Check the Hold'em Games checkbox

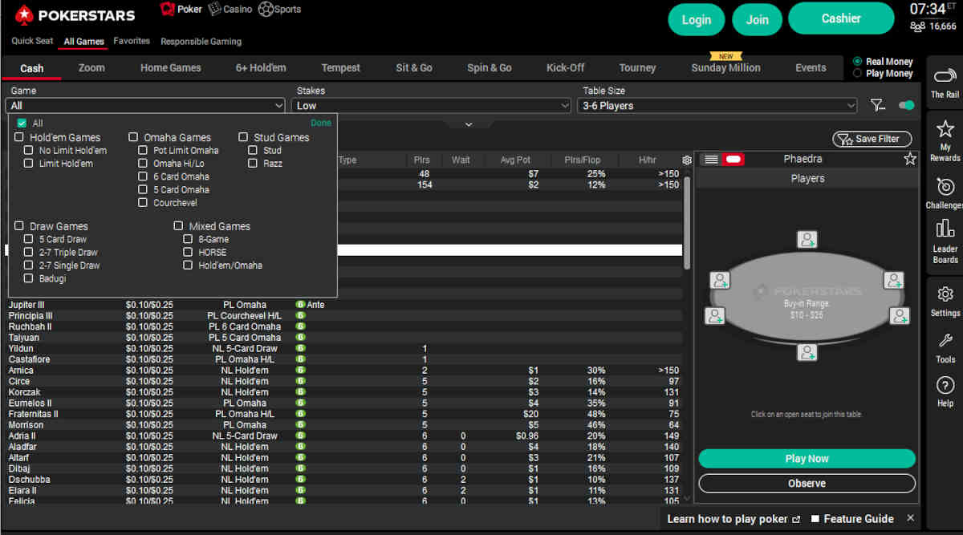coord(19,138)
